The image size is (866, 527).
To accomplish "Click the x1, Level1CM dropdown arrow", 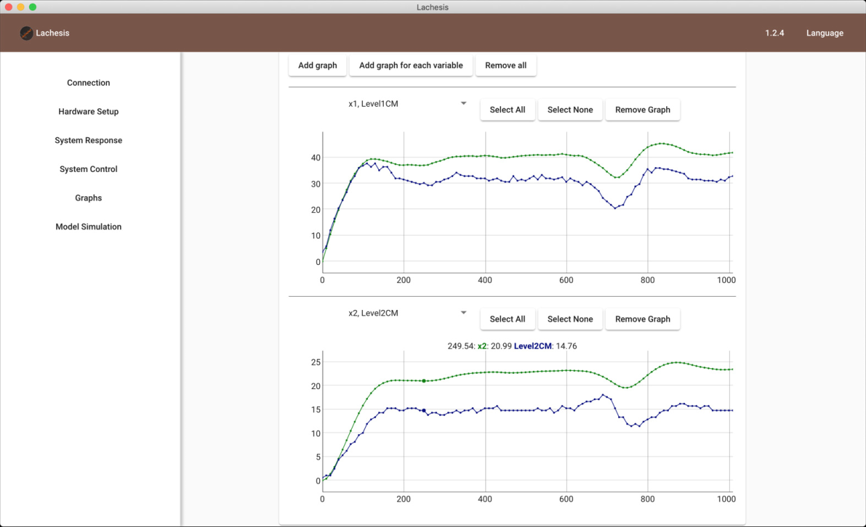I will (464, 104).
